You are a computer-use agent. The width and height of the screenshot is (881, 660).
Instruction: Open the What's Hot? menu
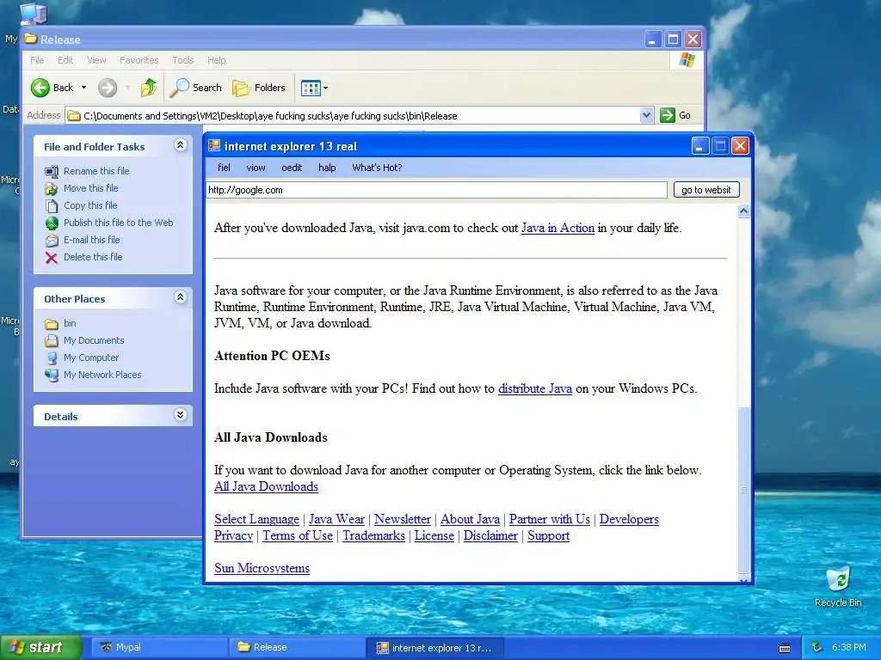click(x=377, y=168)
